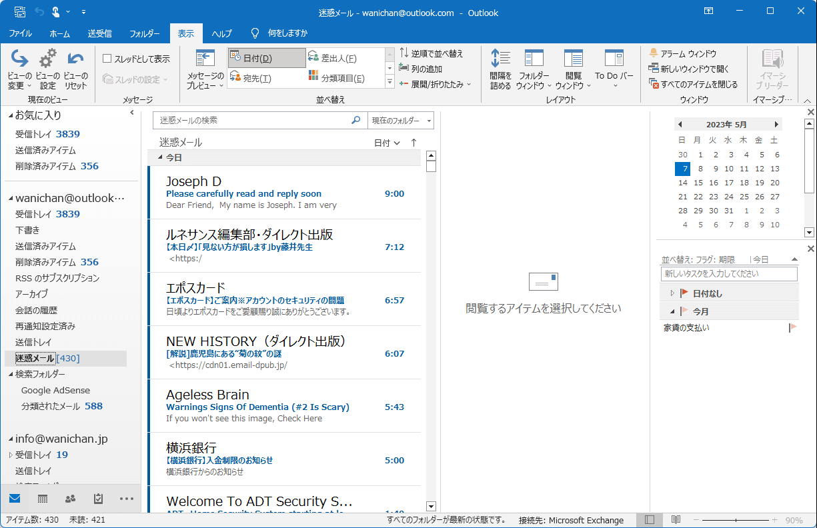The height and width of the screenshot is (528, 817).
Task: Zoom in with plus button
Action: coord(774,520)
